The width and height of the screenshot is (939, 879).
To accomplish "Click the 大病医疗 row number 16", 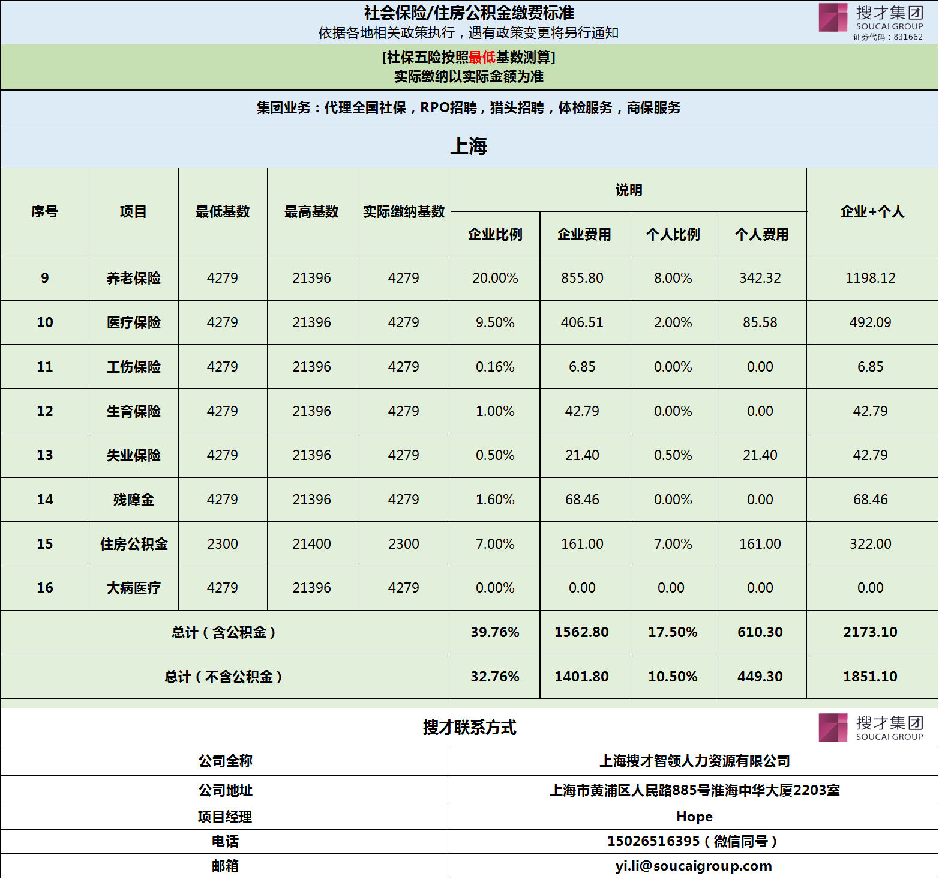I will pyautogui.click(x=44, y=588).
